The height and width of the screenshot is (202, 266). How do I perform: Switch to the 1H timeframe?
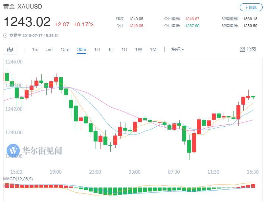pyautogui.click(x=97, y=49)
